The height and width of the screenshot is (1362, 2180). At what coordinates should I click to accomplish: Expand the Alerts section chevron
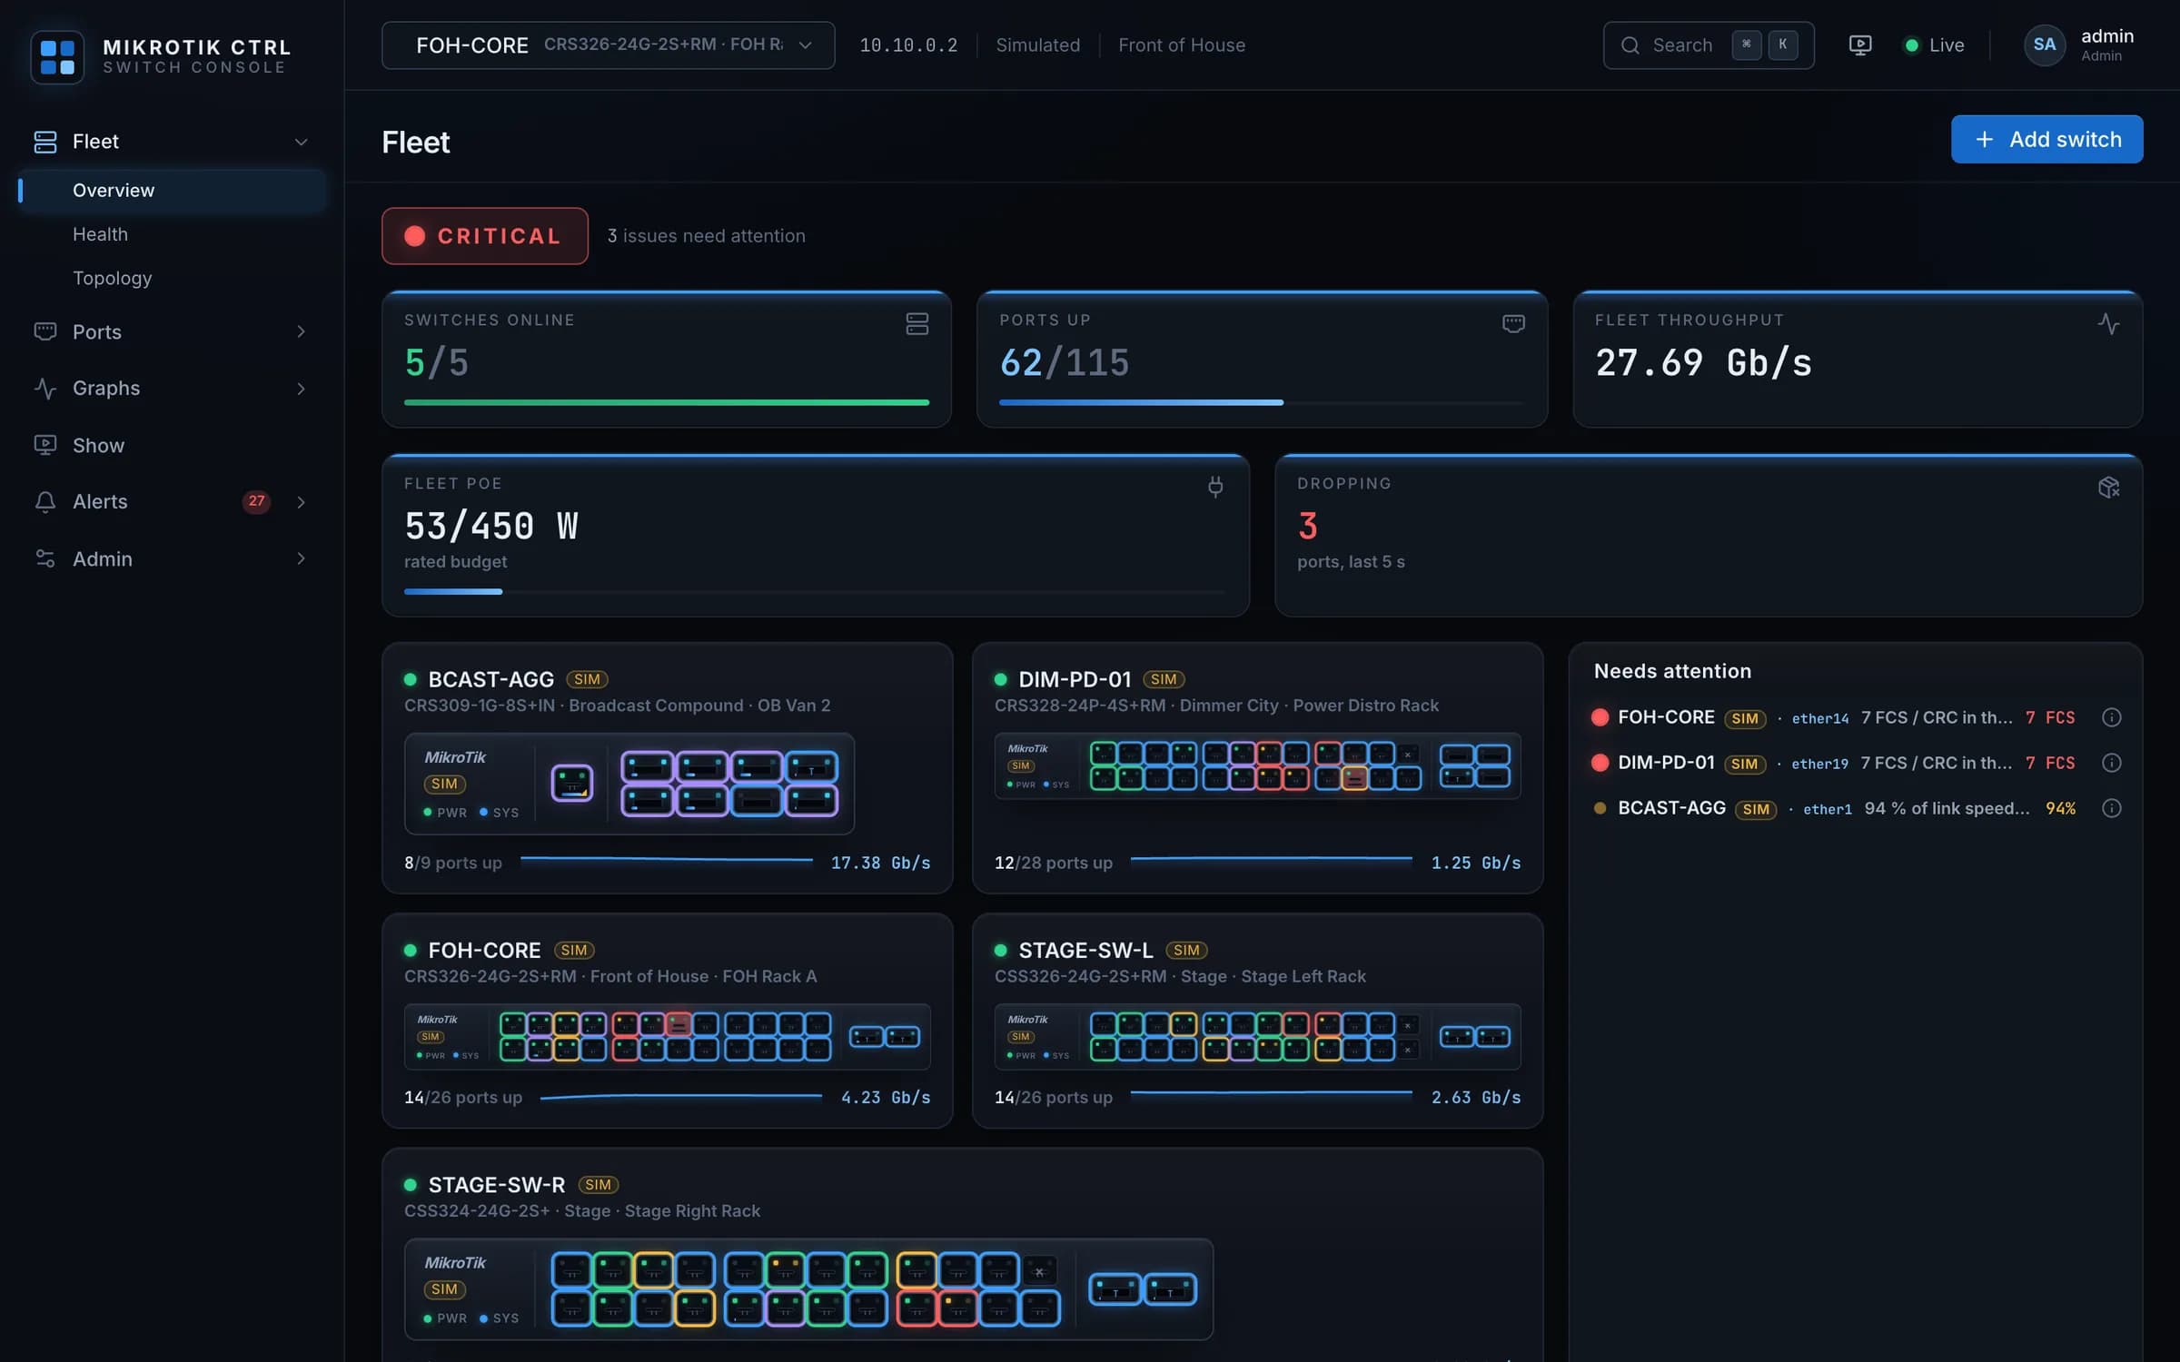301,502
